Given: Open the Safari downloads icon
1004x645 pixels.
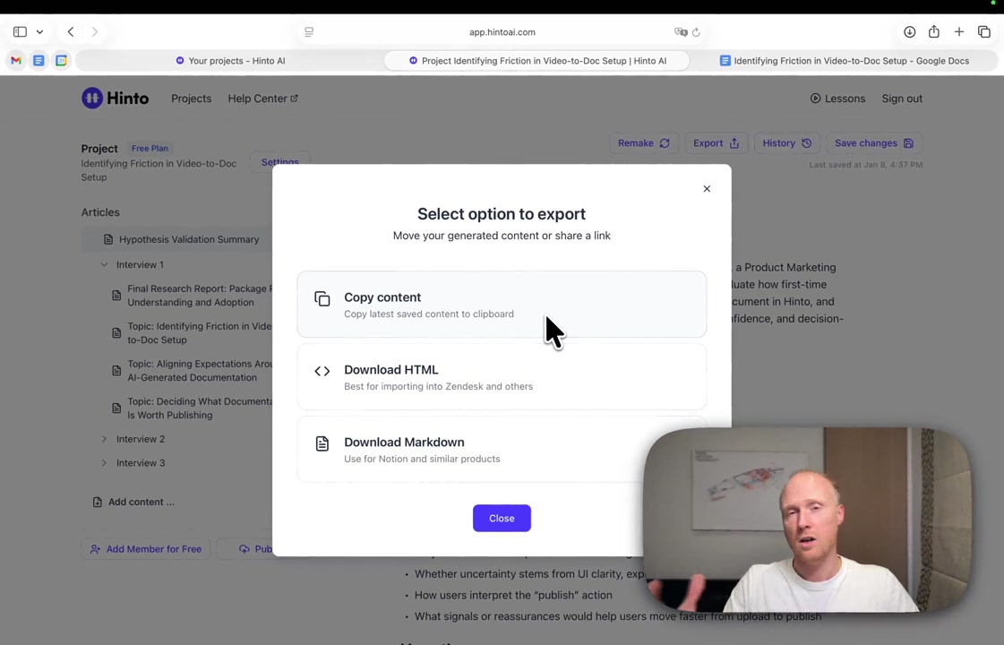Looking at the screenshot, I should (x=909, y=32).
